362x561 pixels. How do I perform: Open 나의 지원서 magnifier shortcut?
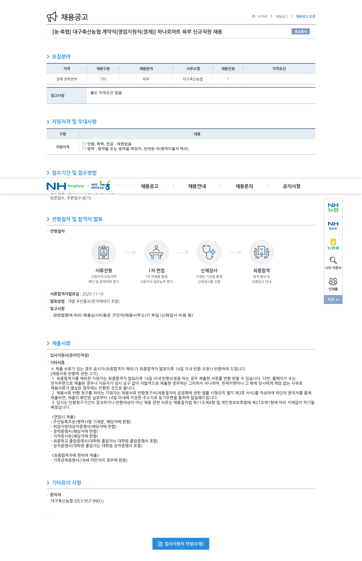pos(333,263)
